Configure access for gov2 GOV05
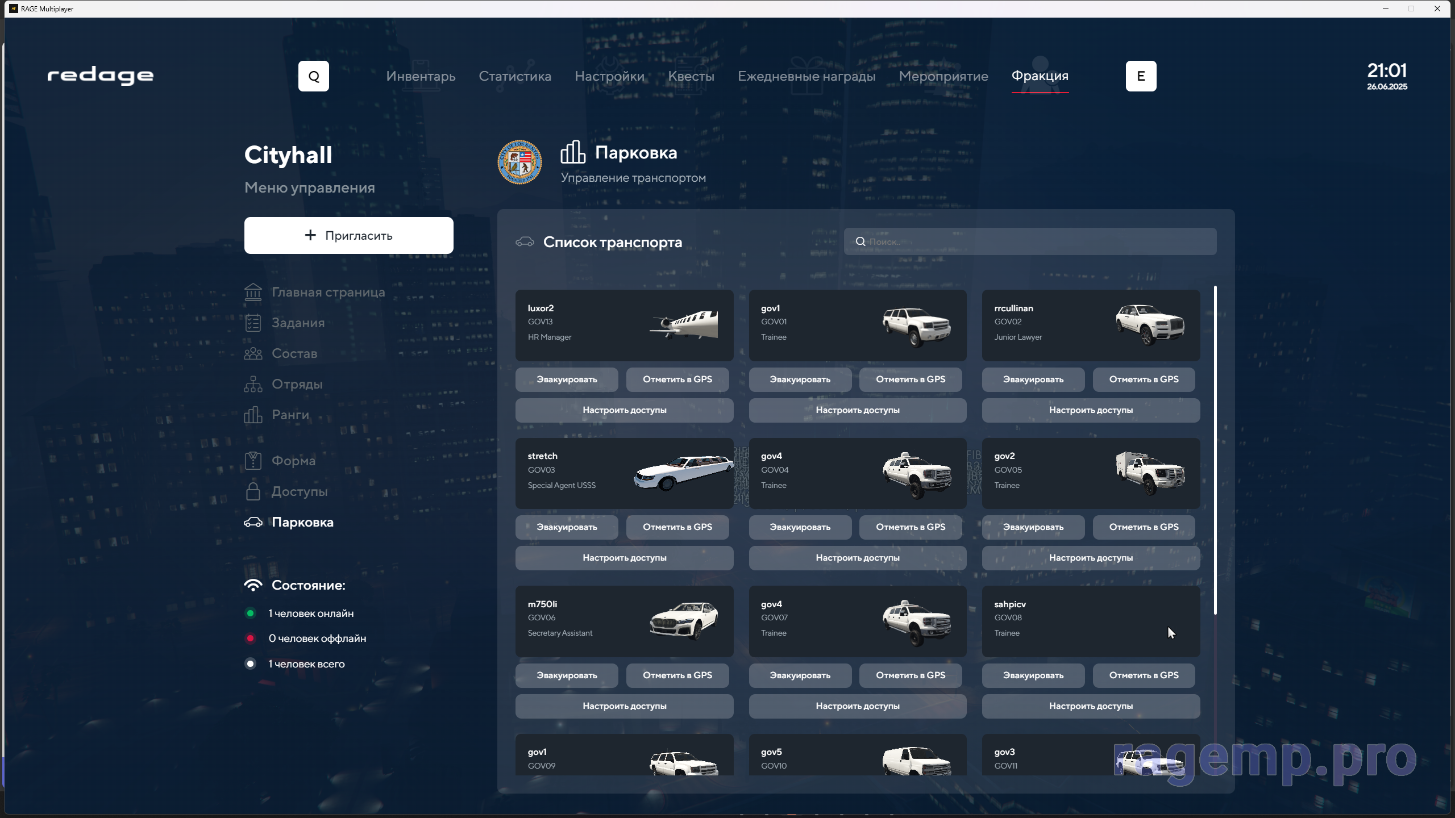The height and width of the screenshot is (818, 1455). (x=1091, y=558)
